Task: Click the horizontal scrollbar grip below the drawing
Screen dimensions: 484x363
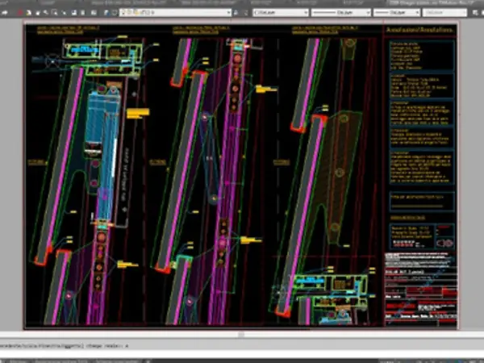Action: point(240,334)
